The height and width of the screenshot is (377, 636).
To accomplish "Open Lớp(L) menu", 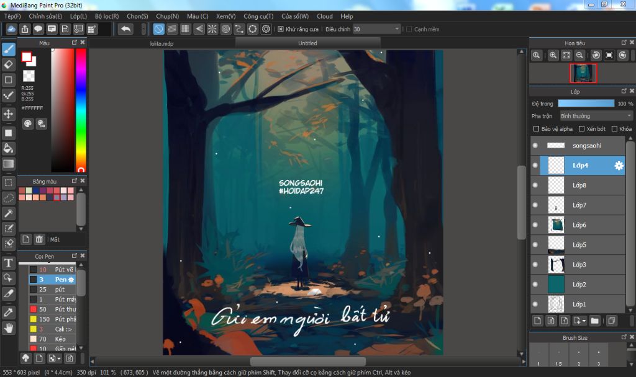I will (78, 16).
